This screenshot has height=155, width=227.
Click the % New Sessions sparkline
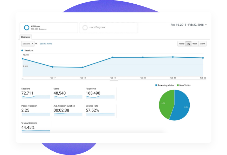pos(36,131)
